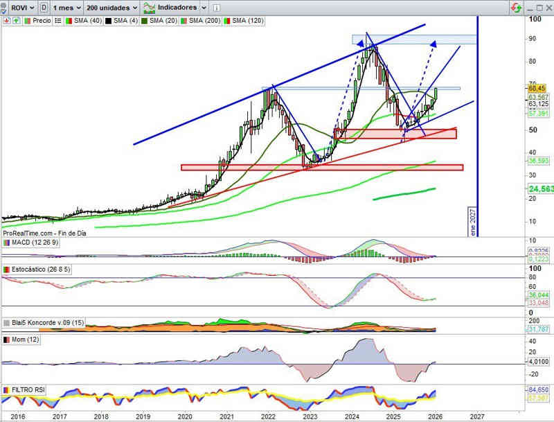554x422 pixels.
Task: Click the SMA (4) black color swatch
Action: [x=108, y=21]
